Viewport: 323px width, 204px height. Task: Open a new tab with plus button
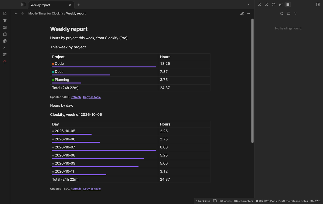79,5
